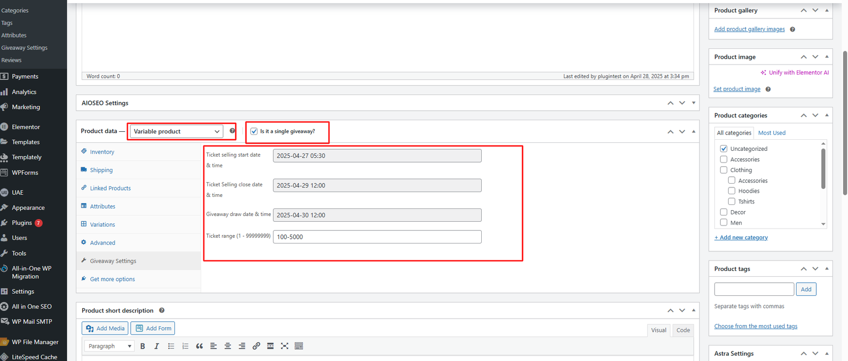848x361 pixels.
Task: Uncheck the Uncategorized category
Action: tap(723, 149)
